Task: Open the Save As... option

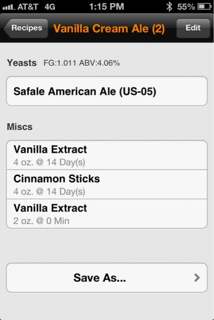Action: point(107,278)
